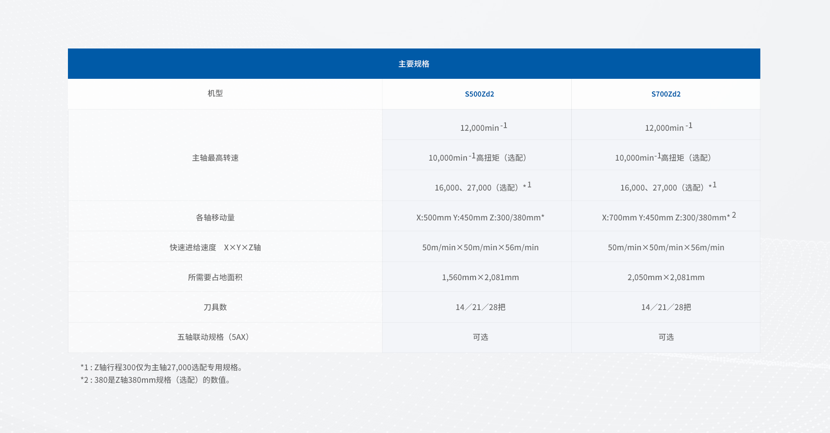Click footnote *1 about Z轴行程300
The image size is (830, 433).
161,367
